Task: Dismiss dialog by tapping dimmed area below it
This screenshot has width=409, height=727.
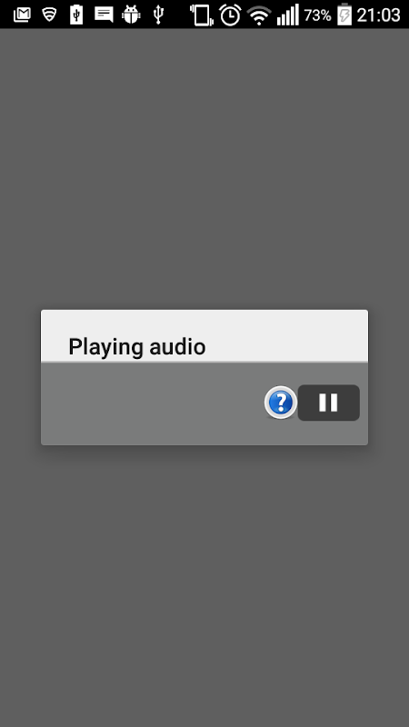Action: pos(204,586)
